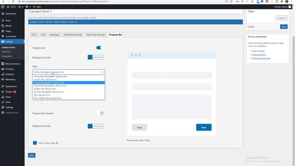Switch to the Multi-Step Settings tab
This screenshot has height=166, width=295.
(95, 35)
